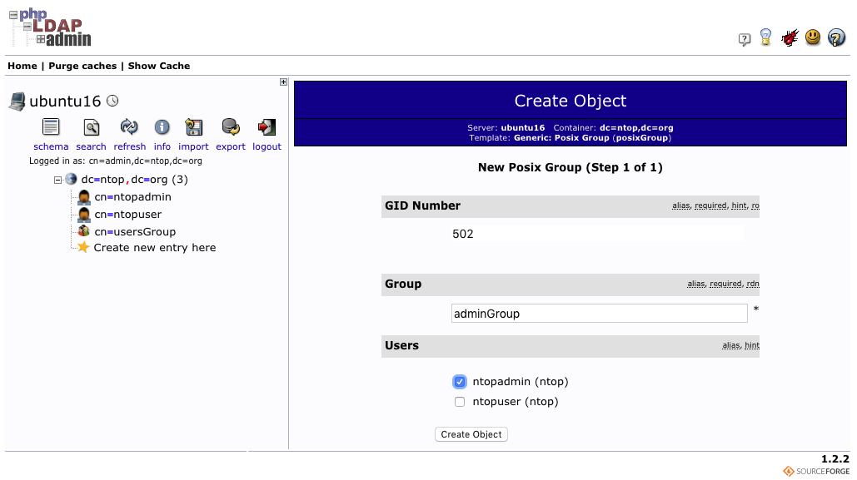Click the import icon
The height and width of the screenshot is (480, 857).
[193, 127]
